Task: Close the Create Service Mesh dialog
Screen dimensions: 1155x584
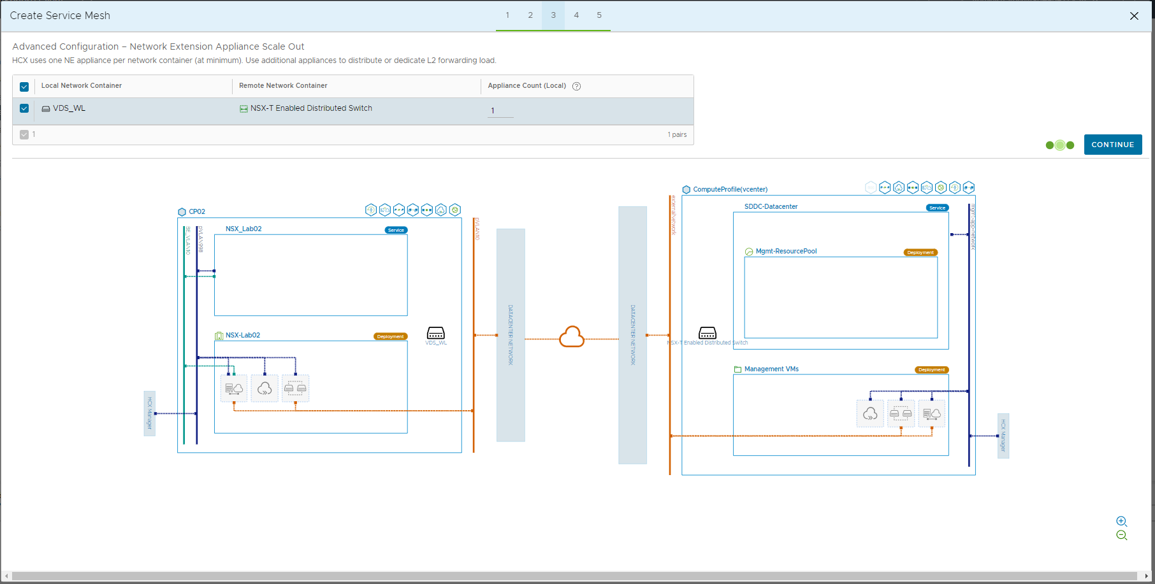Action: [x=1134, y=16]
